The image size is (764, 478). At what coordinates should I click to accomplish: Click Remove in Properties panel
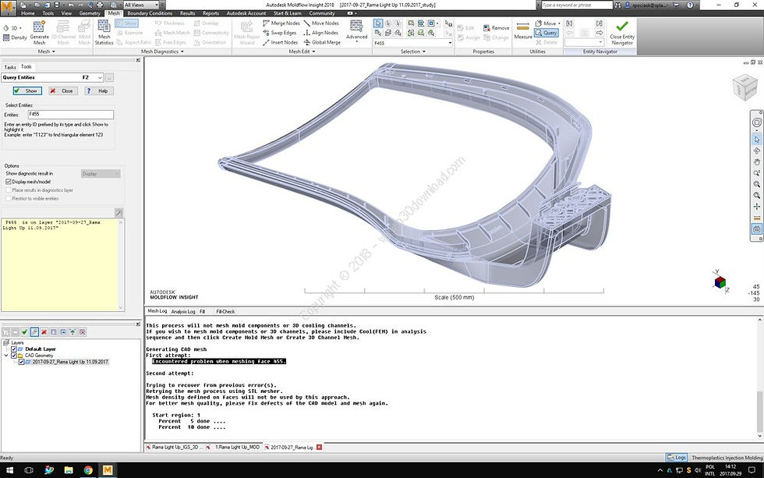tap(496, 28)
